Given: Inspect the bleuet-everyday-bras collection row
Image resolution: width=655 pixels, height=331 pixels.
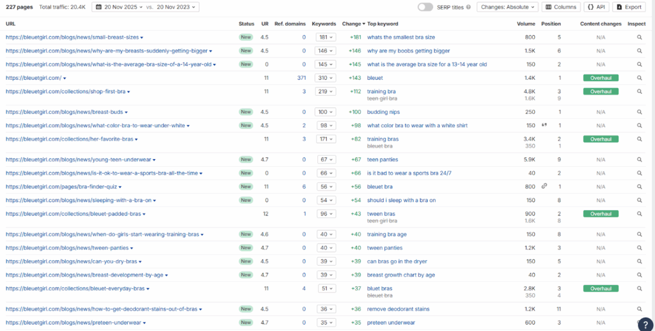Looking at the screenshot, I should pos(639,288).
